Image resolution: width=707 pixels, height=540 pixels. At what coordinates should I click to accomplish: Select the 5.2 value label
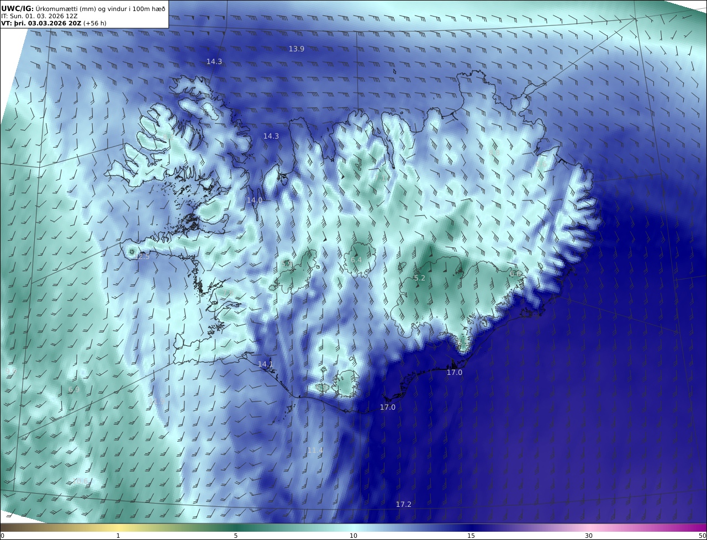click(420, 278)
